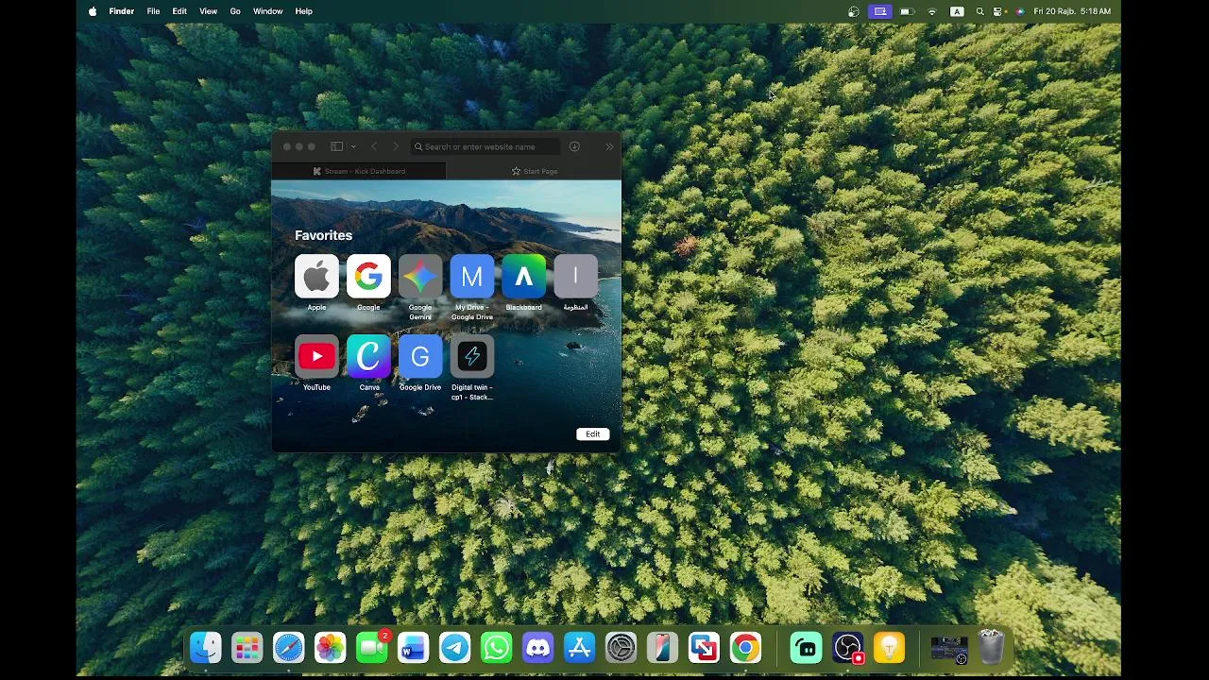1209x680 pixels.
Task: Open FaceTime from the Dock
Action: click(372, 648)
